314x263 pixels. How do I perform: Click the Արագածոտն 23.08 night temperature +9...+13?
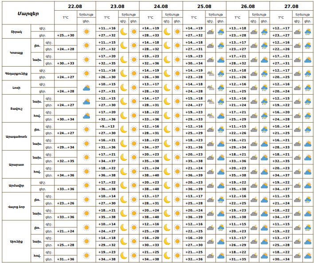(107, 126)
